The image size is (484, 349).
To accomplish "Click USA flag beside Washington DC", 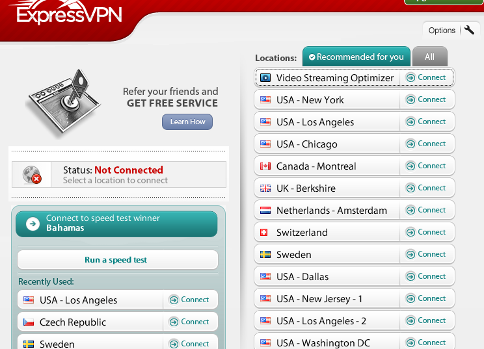I will 265,343.
